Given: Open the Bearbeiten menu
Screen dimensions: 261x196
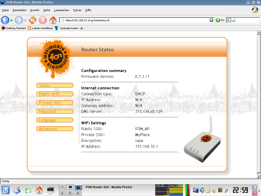Looking at the screenshot, I should pyautogui.click(x=19, y=10).
